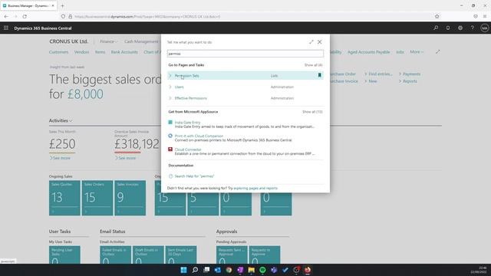Open the Failed Emails in Outbox tile
The width and height of the screenshot is (491, 276).
click(x=116, y=255)
